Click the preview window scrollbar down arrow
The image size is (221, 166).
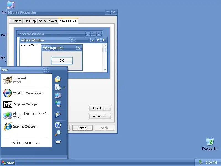pos(105,70)
